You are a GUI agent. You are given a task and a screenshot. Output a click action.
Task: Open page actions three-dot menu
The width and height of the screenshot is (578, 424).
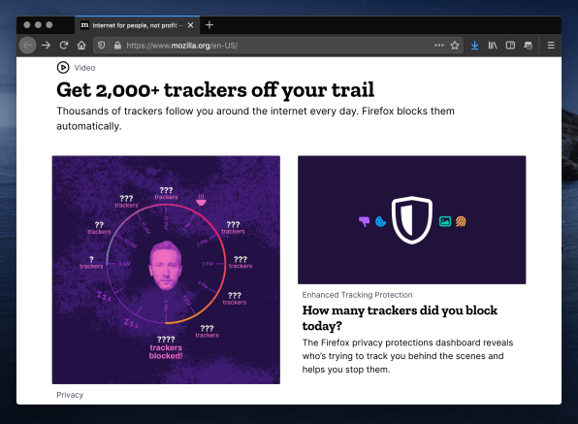pos(438,46)
